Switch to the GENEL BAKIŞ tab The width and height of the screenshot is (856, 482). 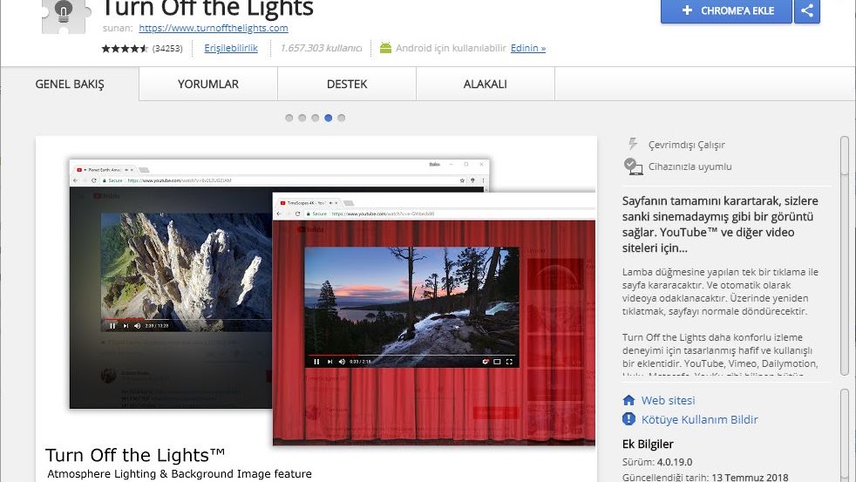[70, 84]
